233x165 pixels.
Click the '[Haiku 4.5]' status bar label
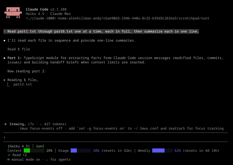click(19, 146)
